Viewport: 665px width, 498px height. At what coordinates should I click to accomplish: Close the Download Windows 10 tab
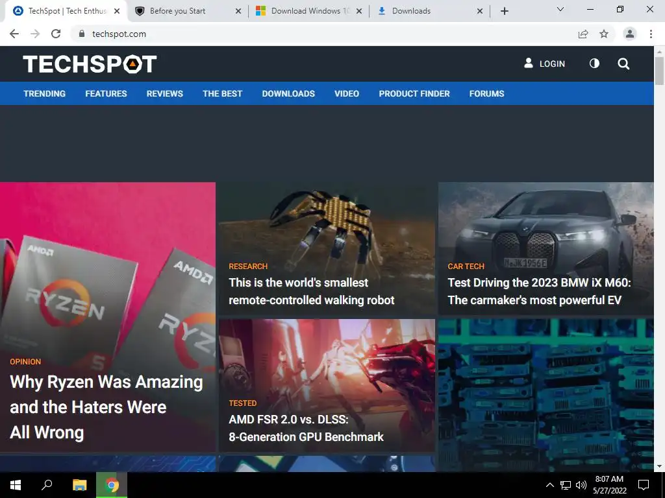[358, 11]
